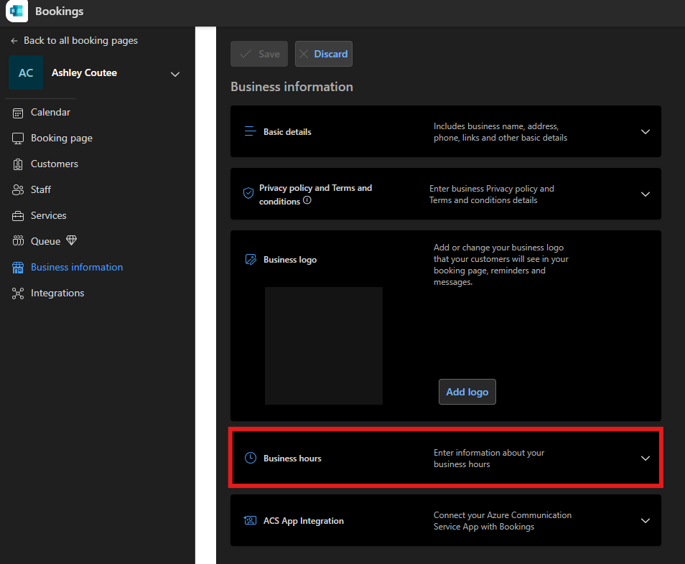
Task: Click the checkmark icon on Save
Action: [246, 54]
